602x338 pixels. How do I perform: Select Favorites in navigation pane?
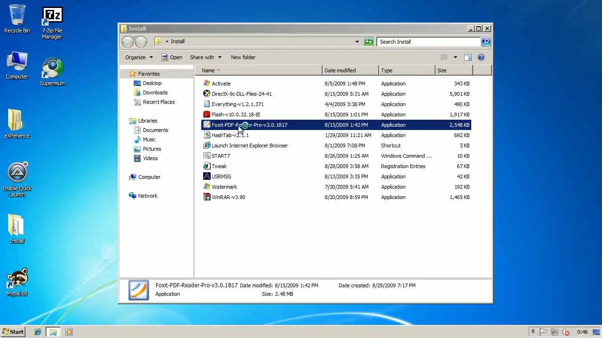tap(149, 74)
